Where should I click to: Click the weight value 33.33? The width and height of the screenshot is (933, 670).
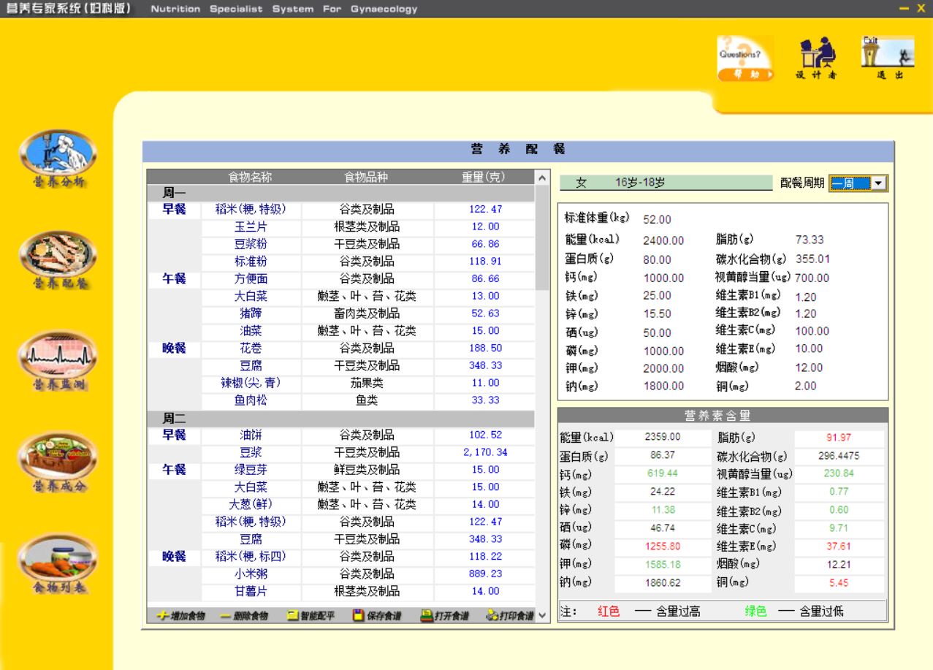(x=485, y=400)
